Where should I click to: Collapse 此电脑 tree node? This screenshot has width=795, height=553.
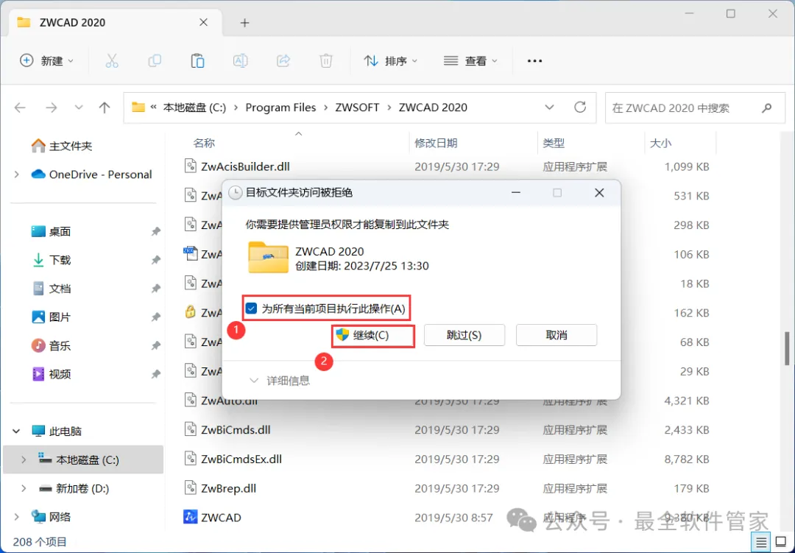click(x=16, y=432)
